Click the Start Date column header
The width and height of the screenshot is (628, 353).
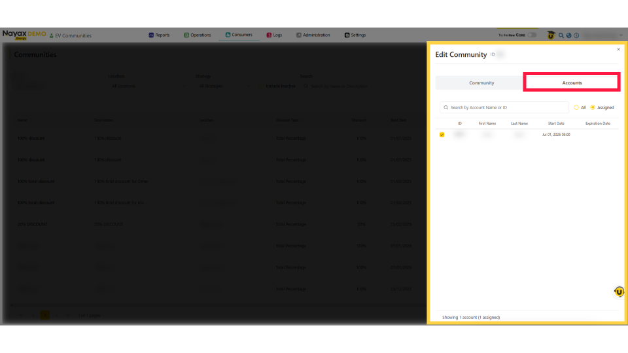(555, 123)
